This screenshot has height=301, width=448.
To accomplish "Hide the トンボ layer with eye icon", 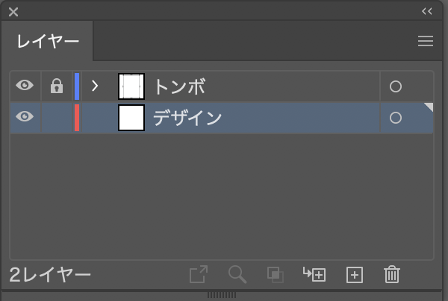I will pyautogui.click(x=25, y=86).
